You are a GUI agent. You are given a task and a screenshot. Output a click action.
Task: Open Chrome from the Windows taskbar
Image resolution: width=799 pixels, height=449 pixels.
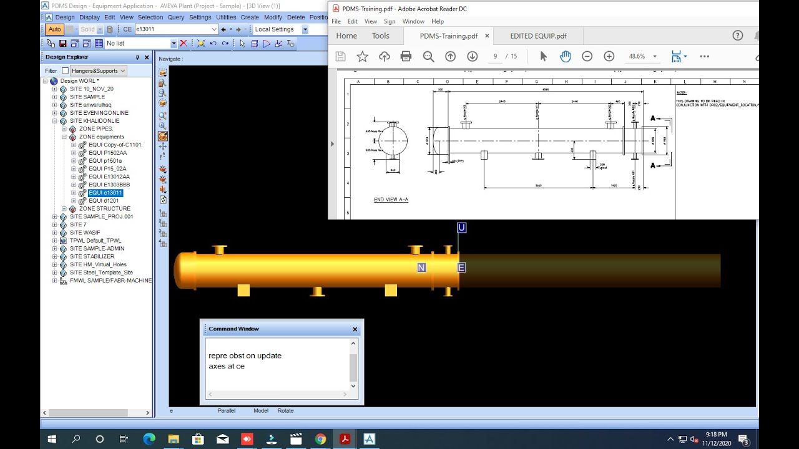[x=320, y=439]
